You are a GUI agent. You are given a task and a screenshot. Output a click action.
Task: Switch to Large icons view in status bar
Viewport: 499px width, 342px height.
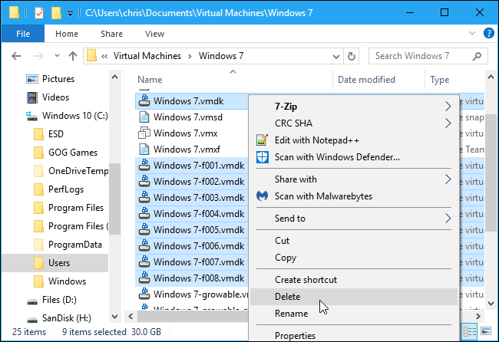(x=486, y=332)
